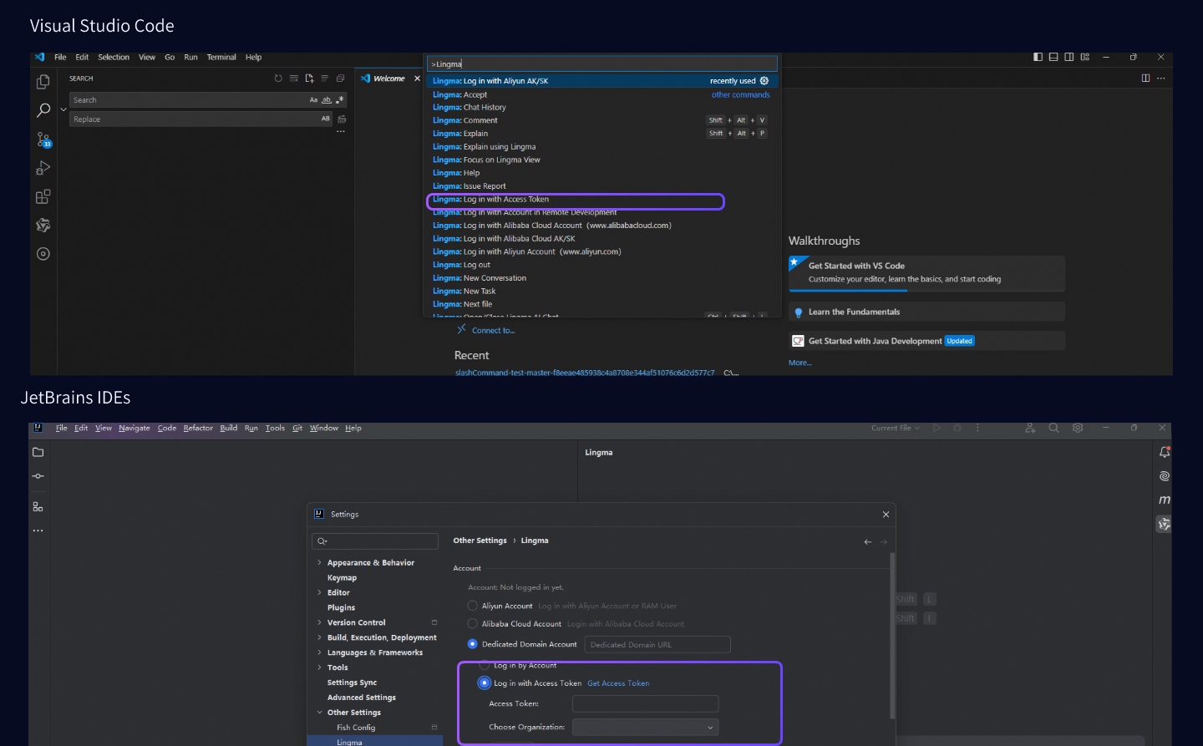Open Learn the Fundamentals walkthrough
This screenshot has height=746, width=1203.
[926, 312]
